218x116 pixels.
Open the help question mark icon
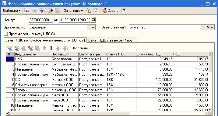124,11
